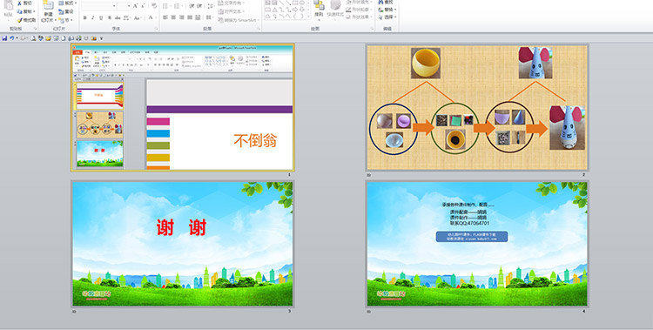Click the Convert to SmartArt icon
Image resolution: width=653 pixels, height=330 pixels.
pos(221,20)
